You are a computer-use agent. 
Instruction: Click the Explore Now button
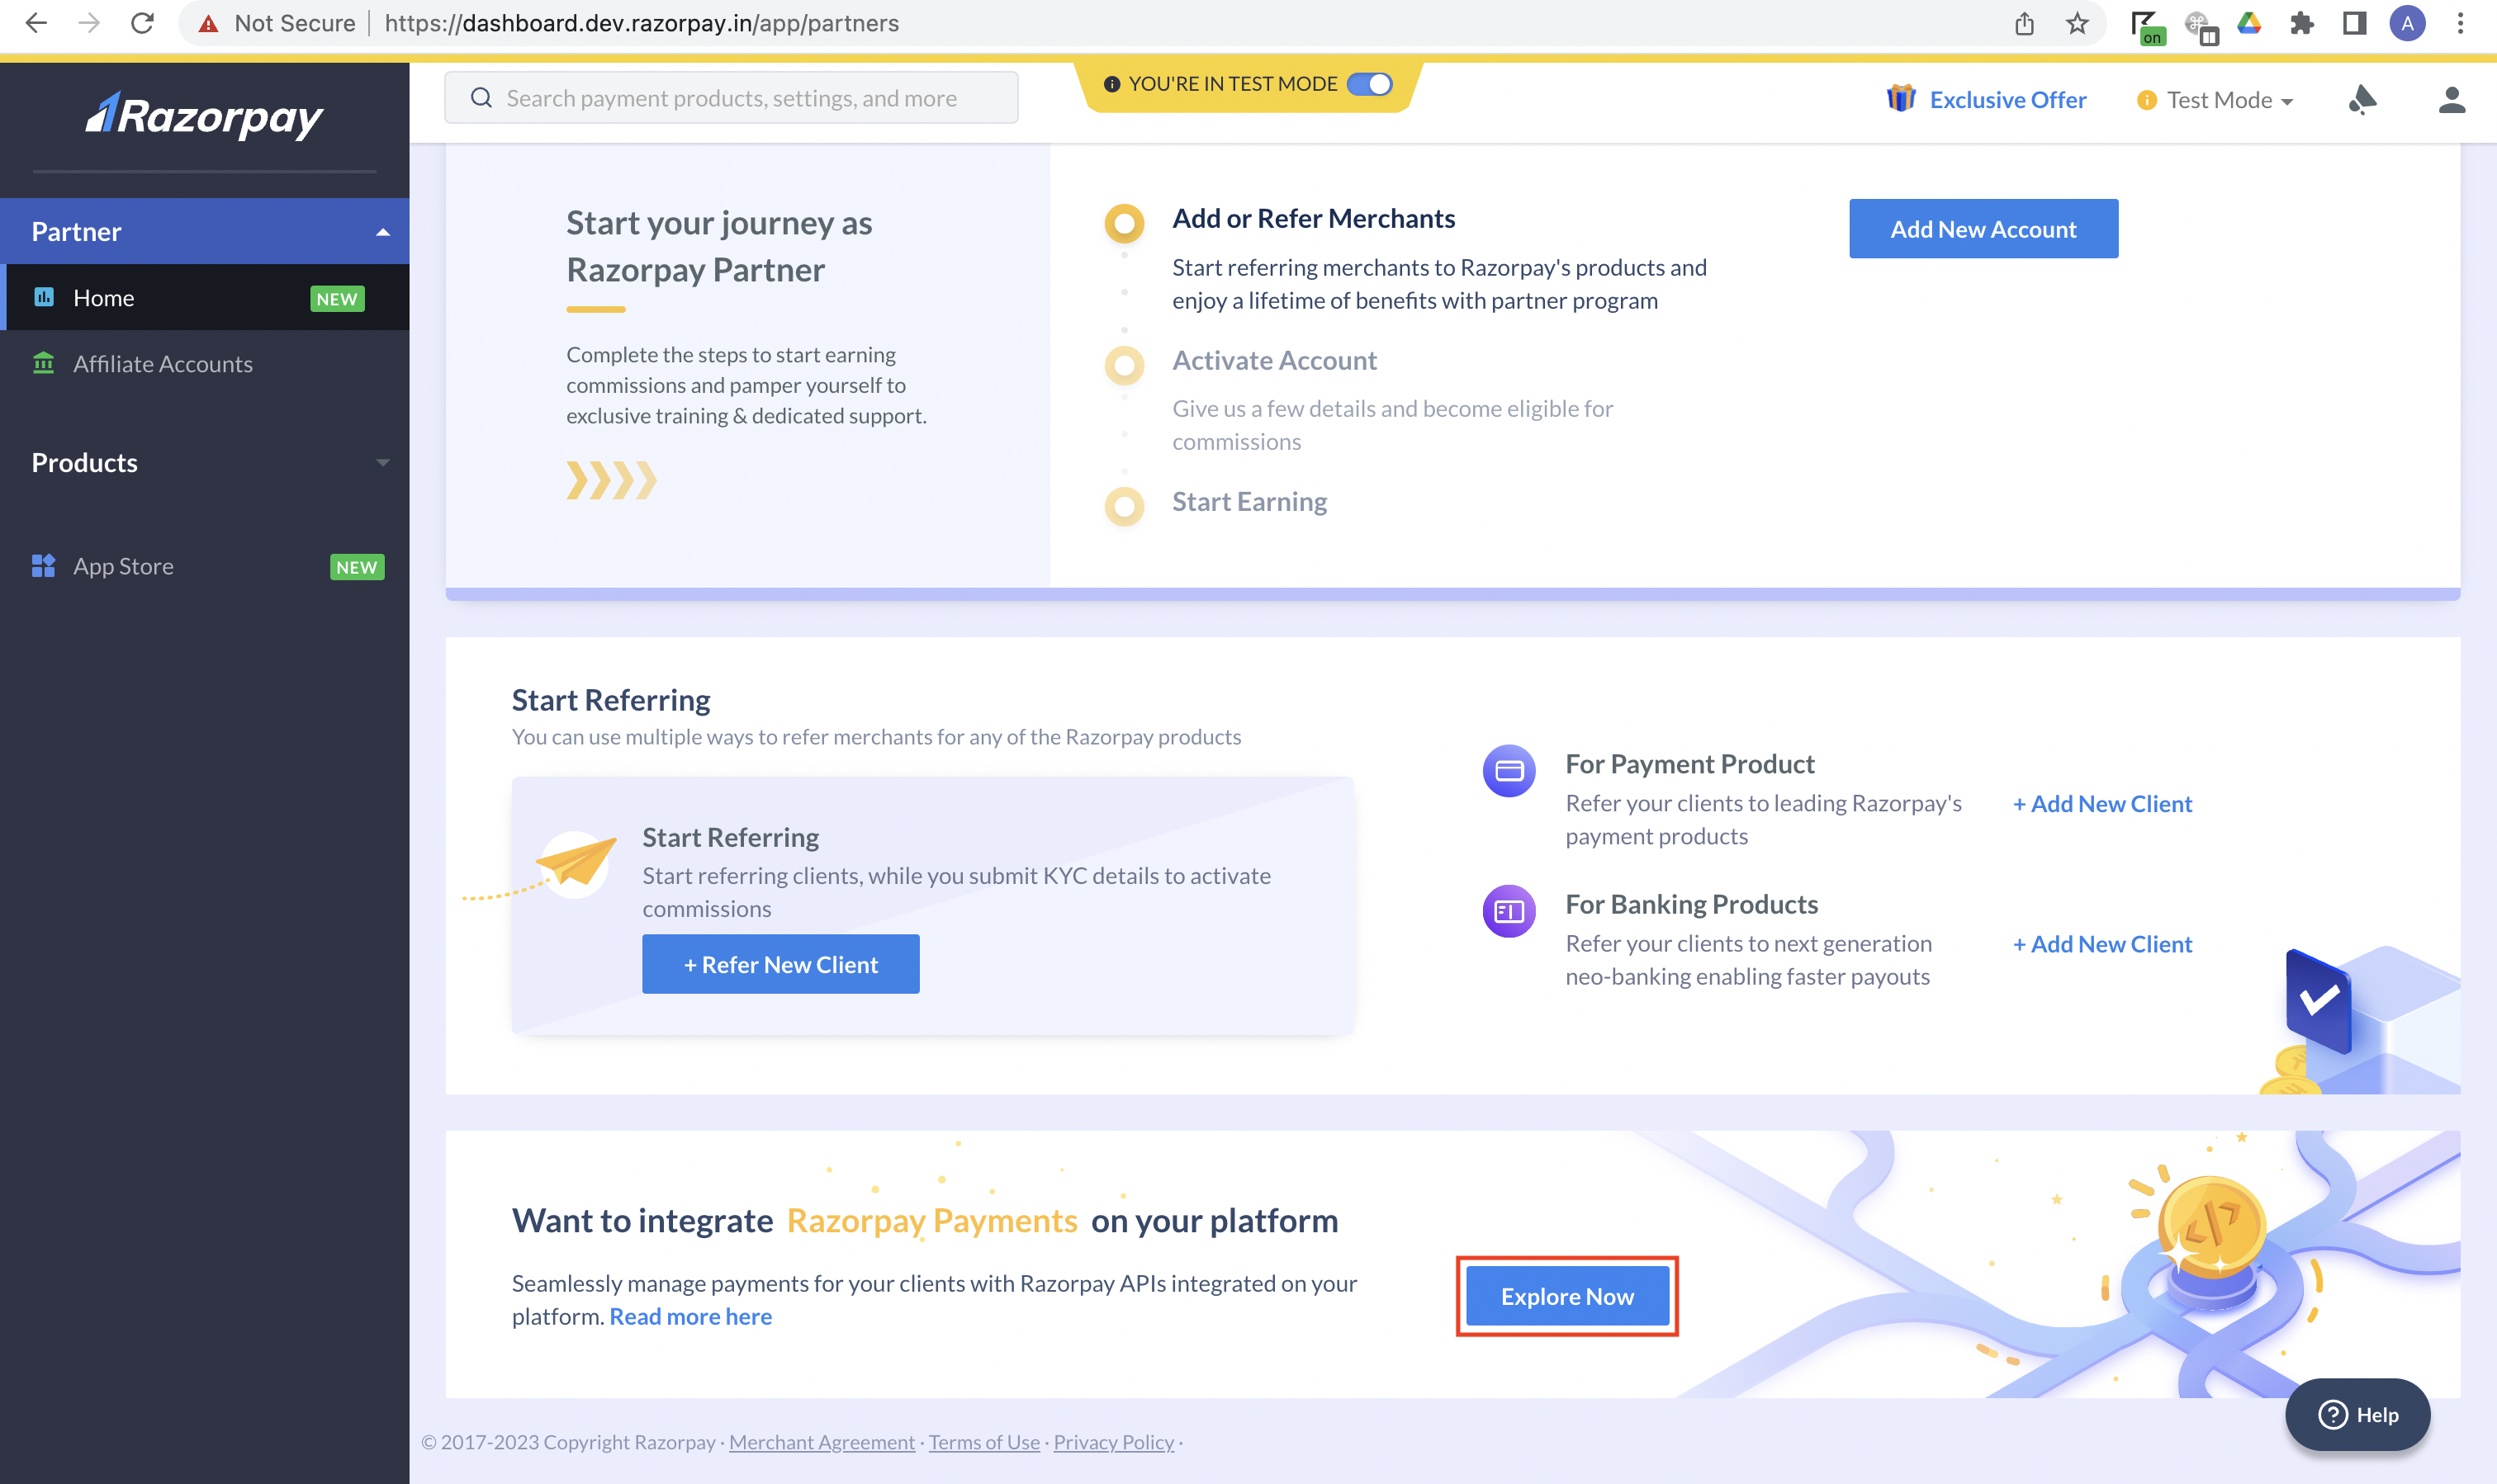(1566, 1297)
